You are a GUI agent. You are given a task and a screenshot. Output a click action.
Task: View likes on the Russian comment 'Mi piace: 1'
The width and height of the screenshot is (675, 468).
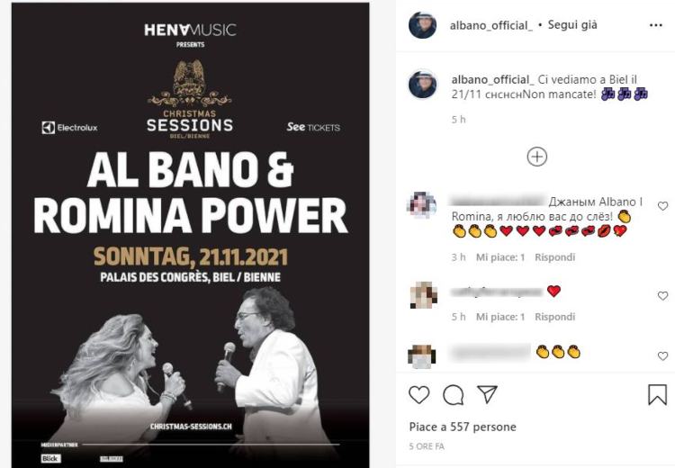click(500, 257)
